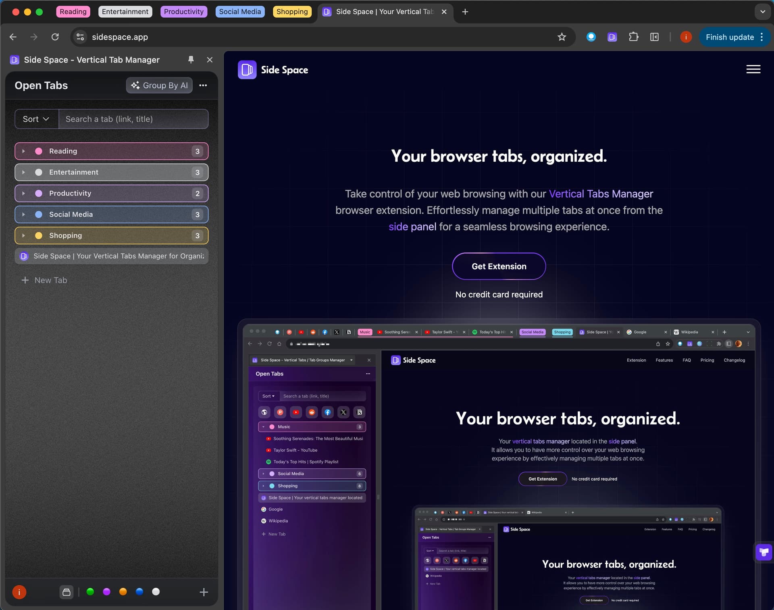774x610 pixels.
Task: Add a new space with the plus icon
Action: pyautogui.click(x=204, y=592)
